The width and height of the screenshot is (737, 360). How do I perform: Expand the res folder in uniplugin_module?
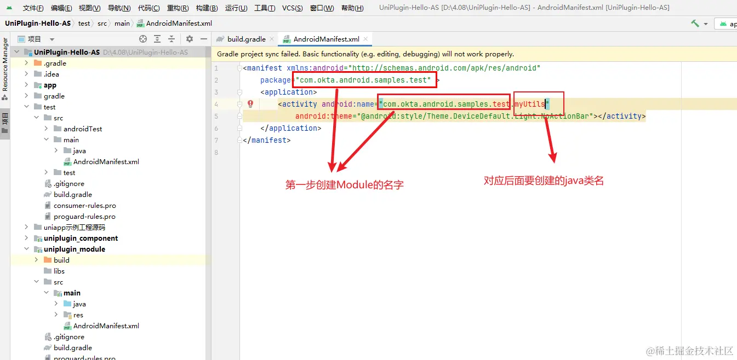[x=56, y=315]
